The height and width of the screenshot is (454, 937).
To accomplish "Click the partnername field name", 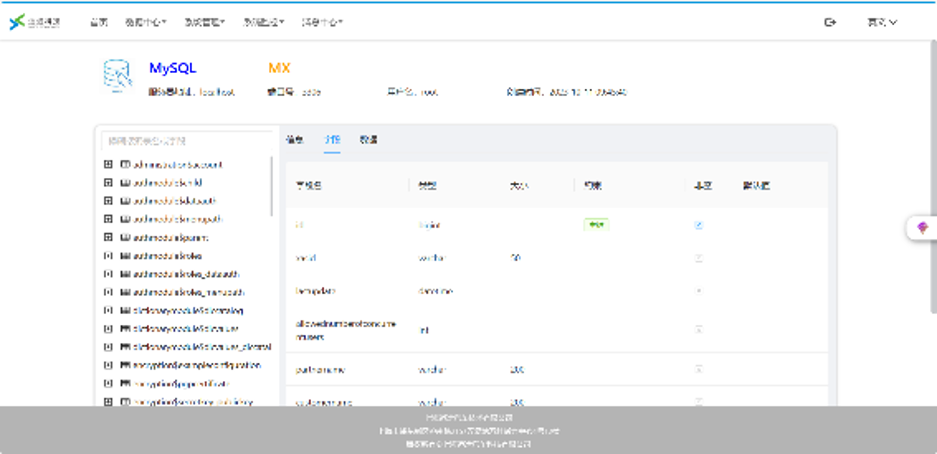I will click(320, 370).
